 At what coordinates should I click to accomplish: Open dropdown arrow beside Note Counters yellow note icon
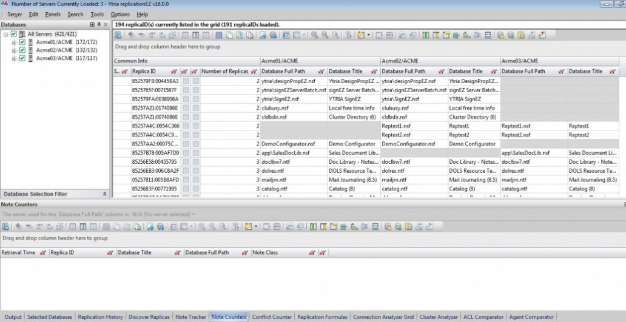coord(256,226)
